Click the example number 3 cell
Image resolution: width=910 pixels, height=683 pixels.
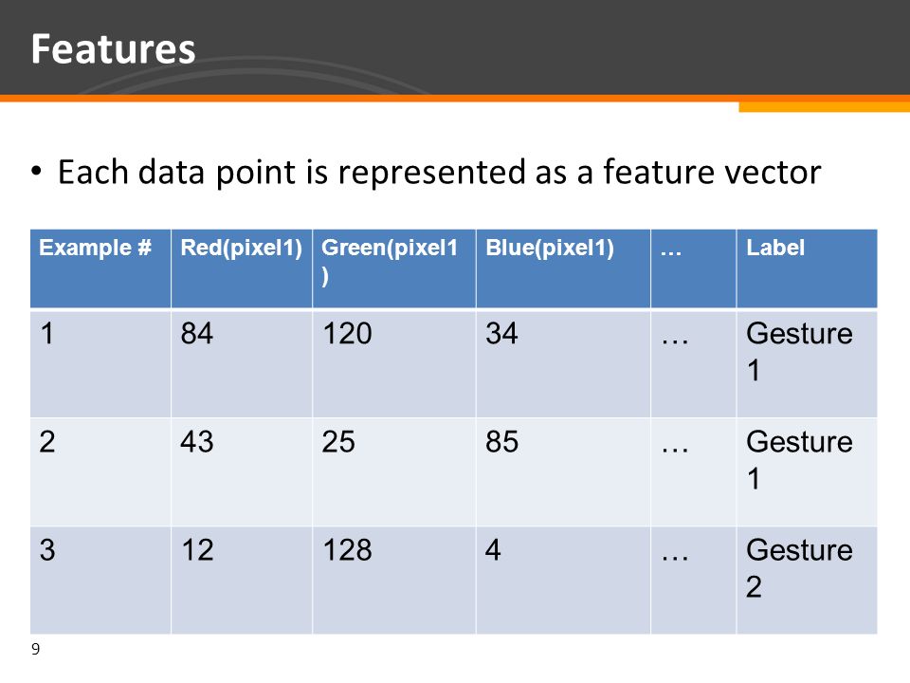tap(100, 581)
